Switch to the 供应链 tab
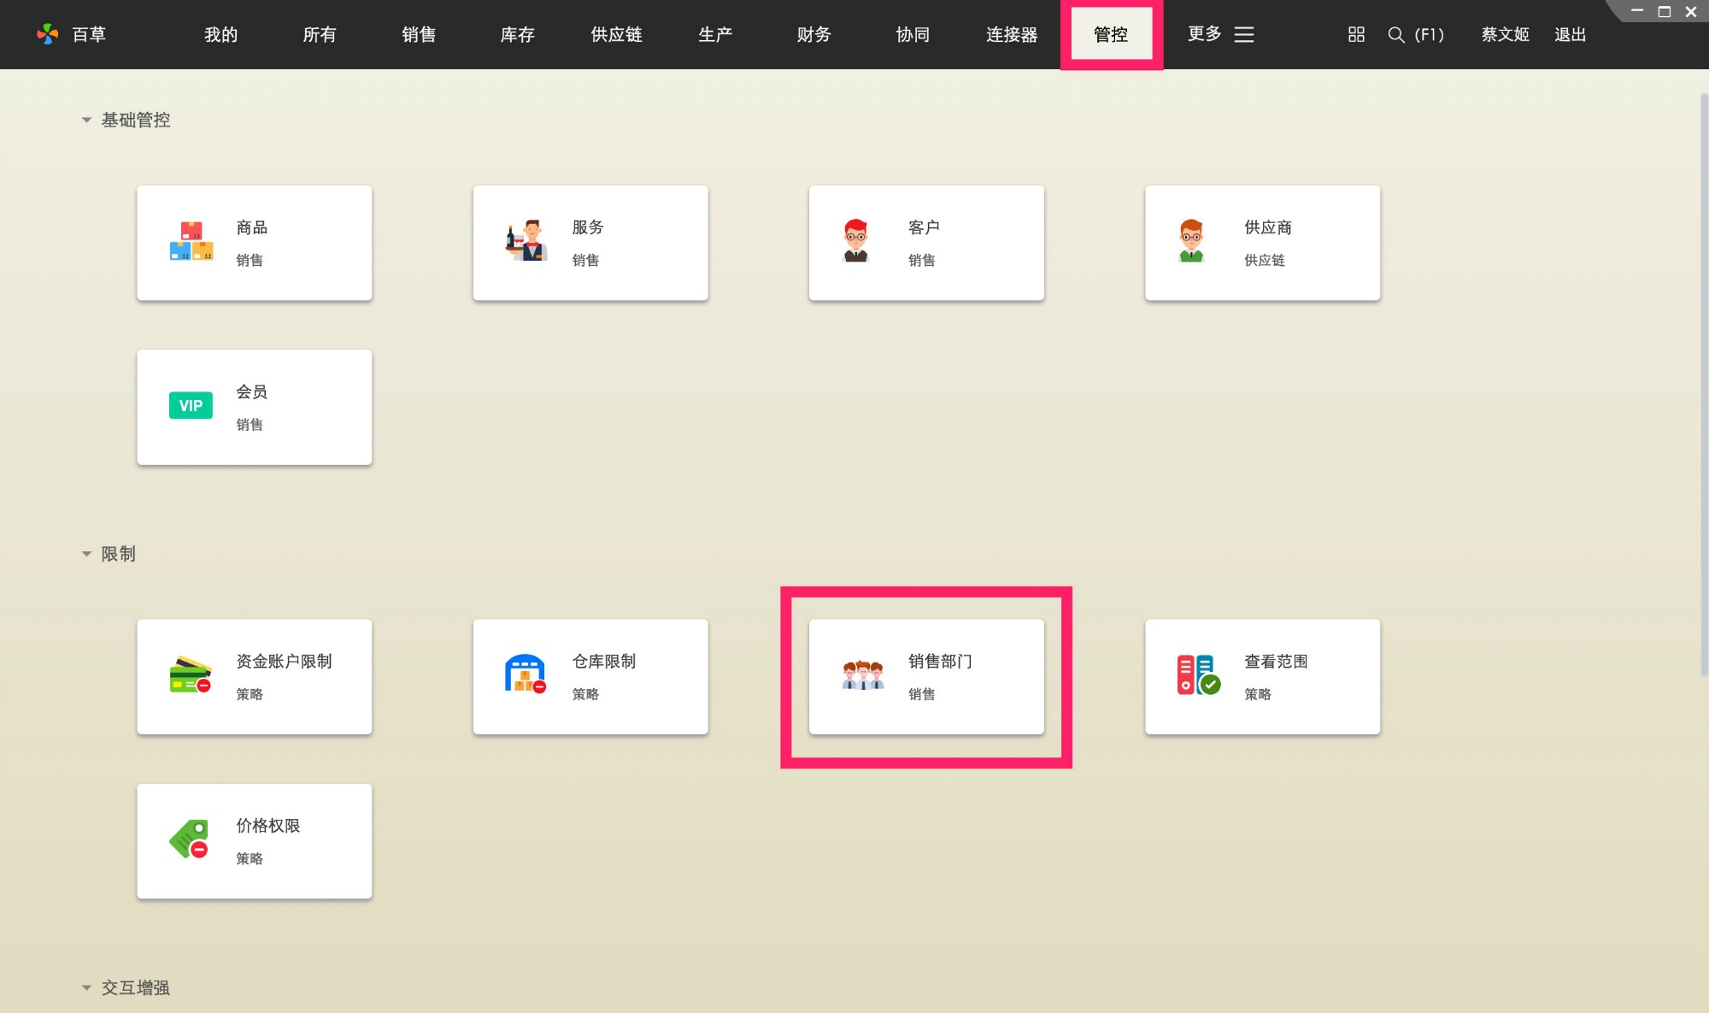The height and width of the screenshot is (1013, 1709). pos(616,34)
